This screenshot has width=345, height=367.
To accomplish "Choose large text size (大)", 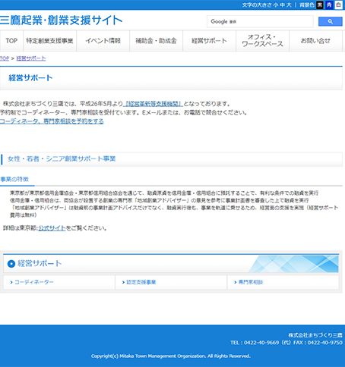I will tap(289, 5).
